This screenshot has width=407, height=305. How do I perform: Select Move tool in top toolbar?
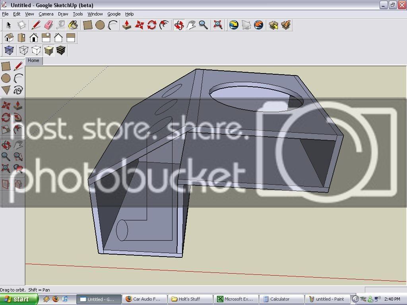point(140,25)
